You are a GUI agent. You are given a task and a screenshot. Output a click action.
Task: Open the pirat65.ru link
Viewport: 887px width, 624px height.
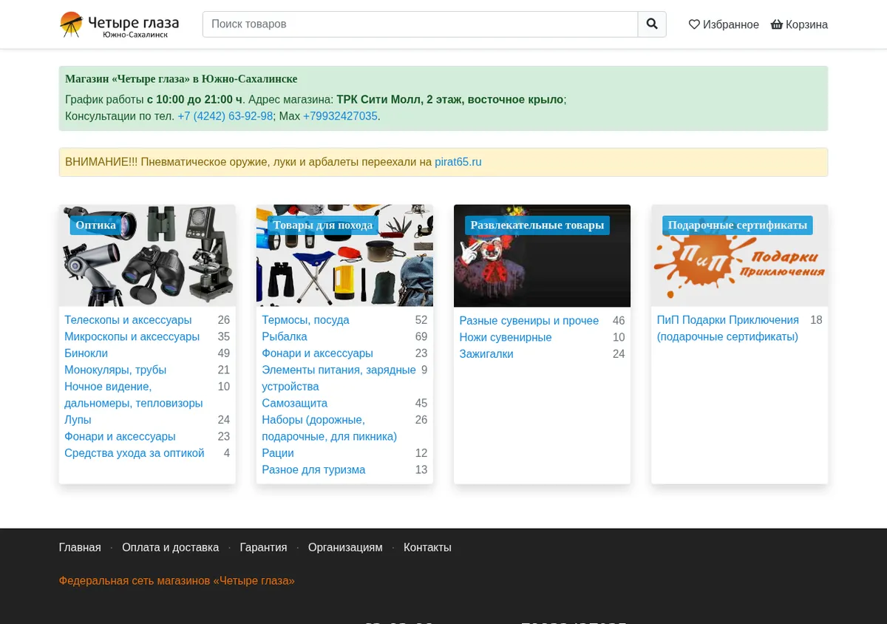458,162
